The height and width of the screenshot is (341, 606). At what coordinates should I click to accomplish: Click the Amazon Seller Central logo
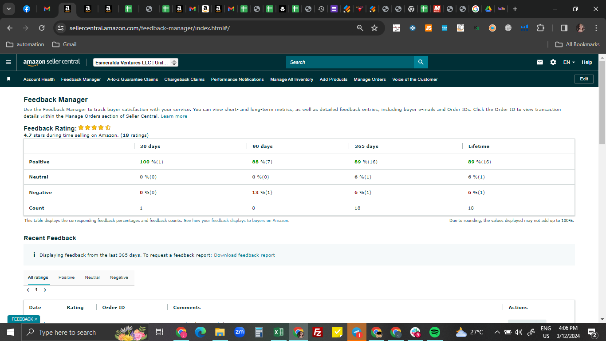51,62
